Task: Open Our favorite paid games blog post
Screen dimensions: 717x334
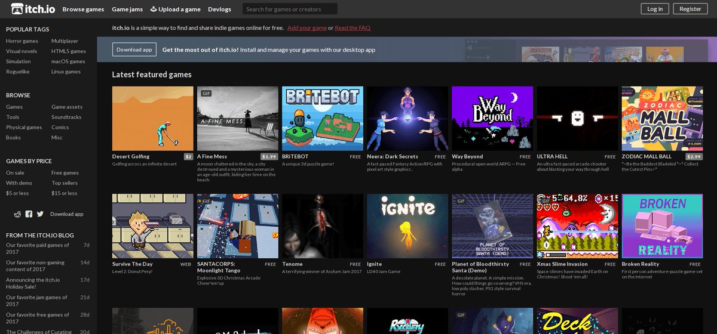Action: point(37,248)
